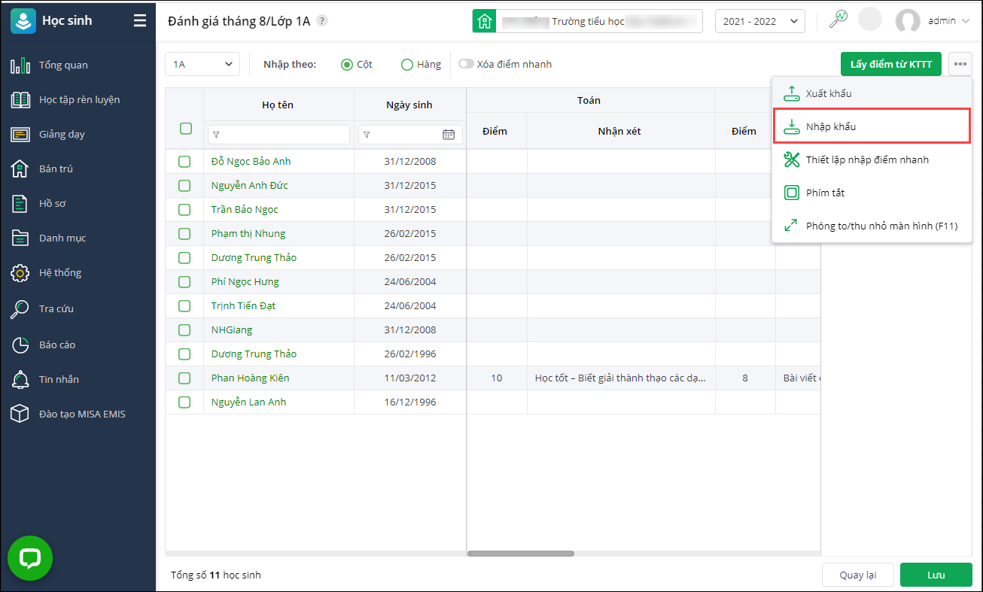Viewport: 983px width, 592px height.
Task: Select Phóng to/thu nhỏ màn hình (F11)
Action: click(x=872, y=226)
